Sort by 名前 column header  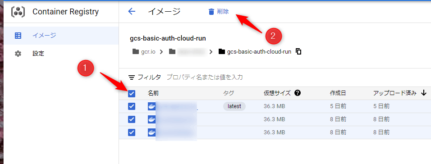[x=153, y=93]
